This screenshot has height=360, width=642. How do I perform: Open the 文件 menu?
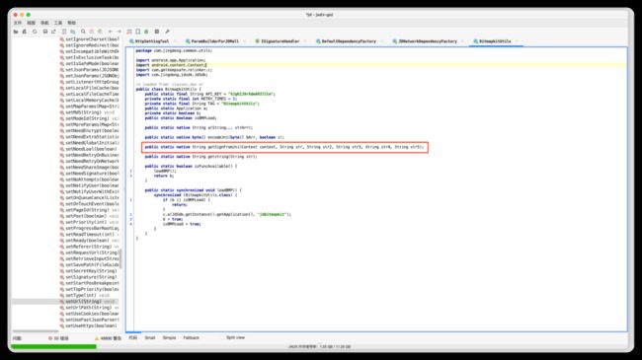tap(18, 23)
